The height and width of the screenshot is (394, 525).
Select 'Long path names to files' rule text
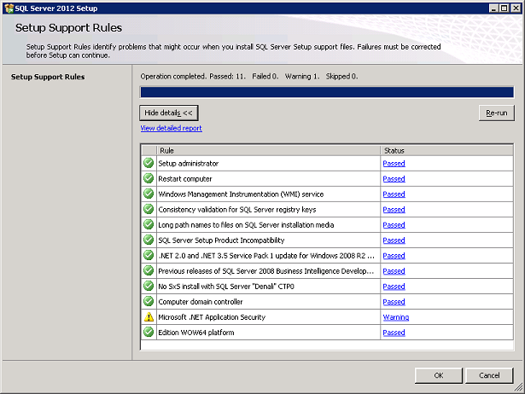tap(246, 225)
